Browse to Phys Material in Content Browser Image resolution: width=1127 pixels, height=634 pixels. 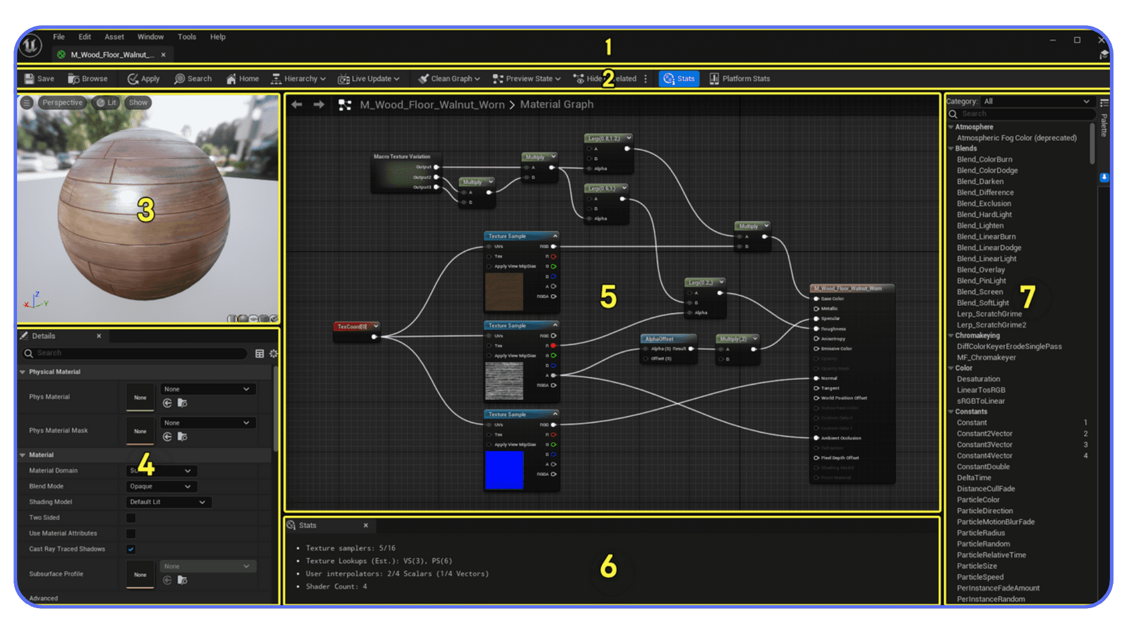coord(183,403)
